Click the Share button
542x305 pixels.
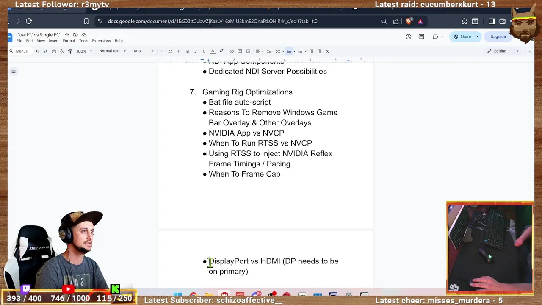tap(462, 36)
